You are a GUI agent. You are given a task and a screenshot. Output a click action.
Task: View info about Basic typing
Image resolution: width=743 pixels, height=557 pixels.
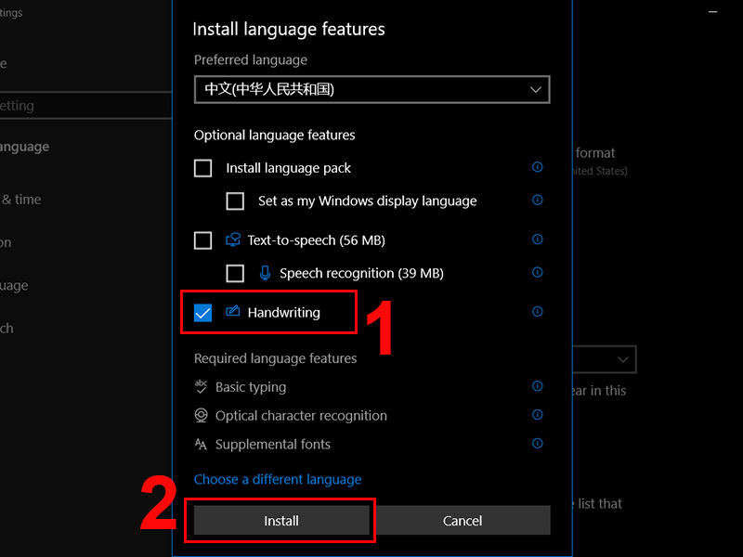point(538,386)
